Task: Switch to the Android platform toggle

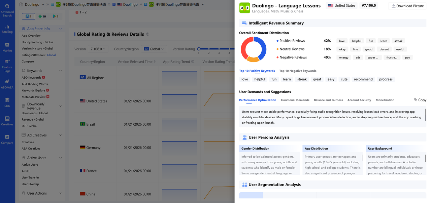Action: pos(42,16)
